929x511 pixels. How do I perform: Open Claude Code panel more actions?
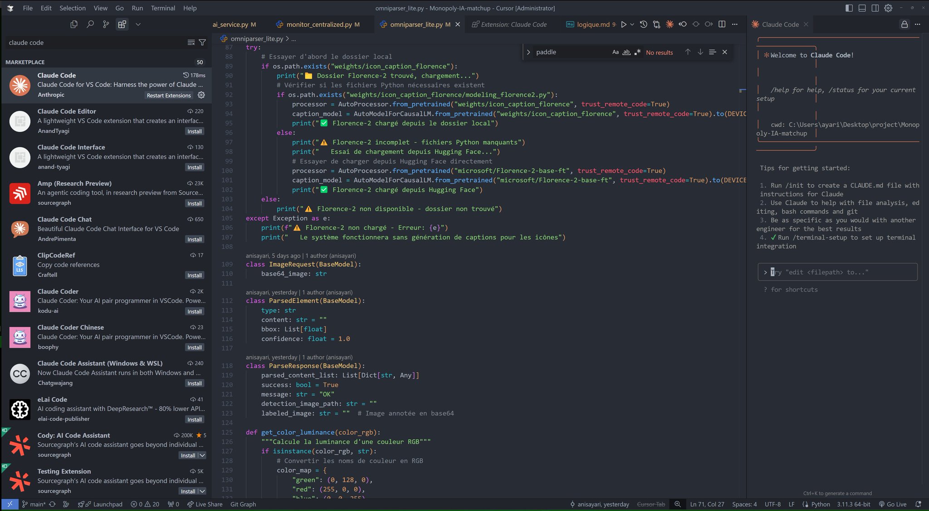click(918, 24)
